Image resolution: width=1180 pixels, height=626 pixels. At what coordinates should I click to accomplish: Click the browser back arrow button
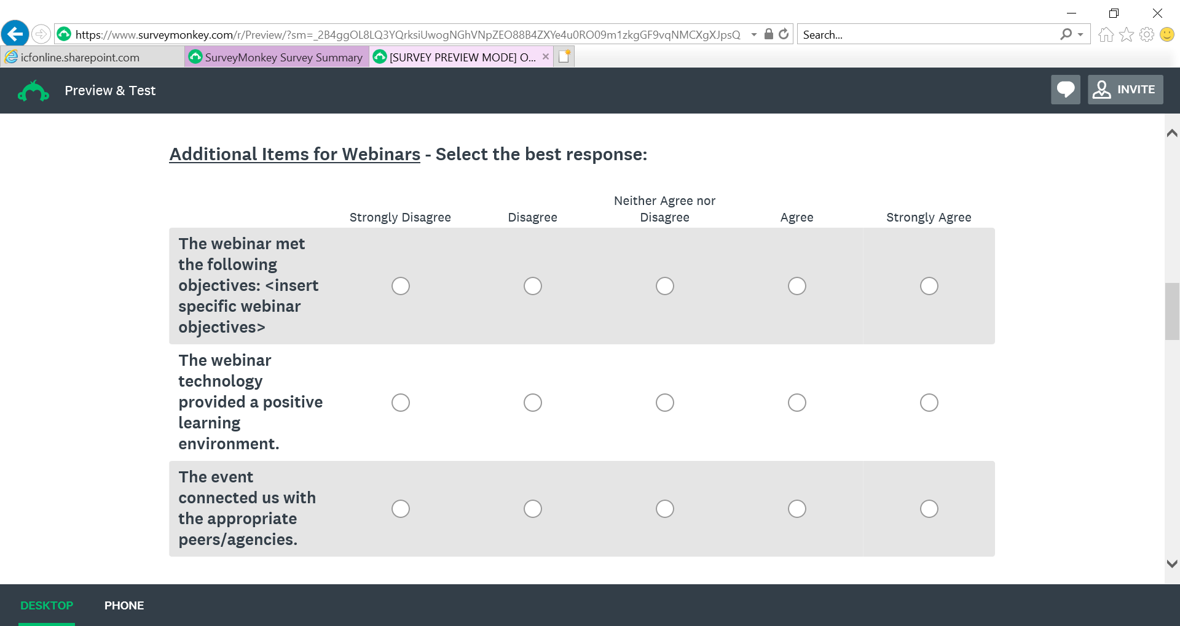[x=15, y=34]
